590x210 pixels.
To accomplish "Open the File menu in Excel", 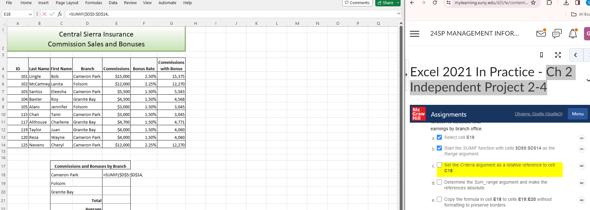I will [x=9, y=3].
